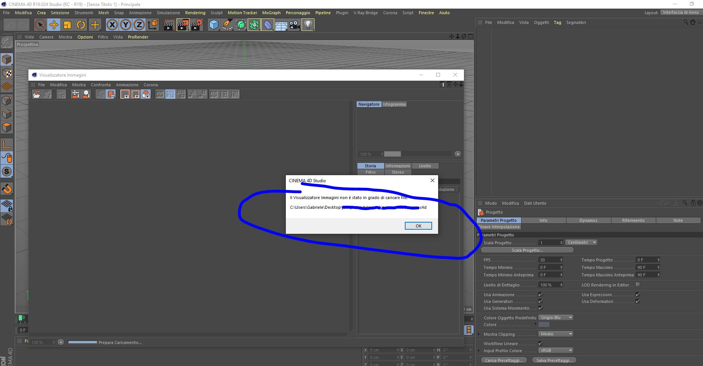Add a Floor environment object

(x=281, y=25)
